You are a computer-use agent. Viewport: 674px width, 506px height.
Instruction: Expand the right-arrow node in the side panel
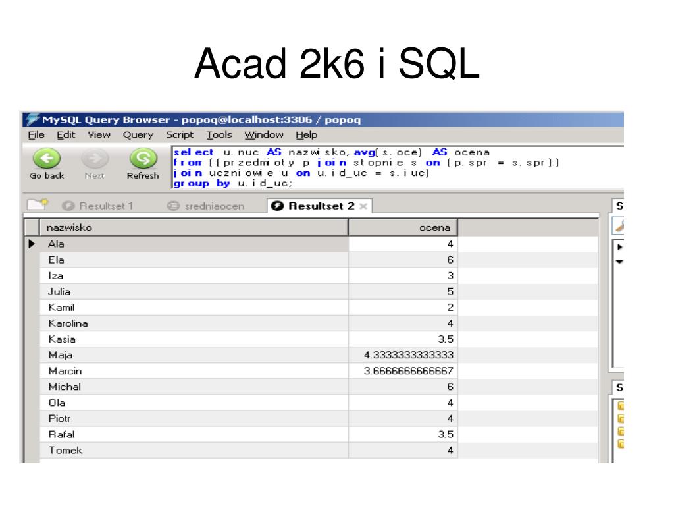619,247
